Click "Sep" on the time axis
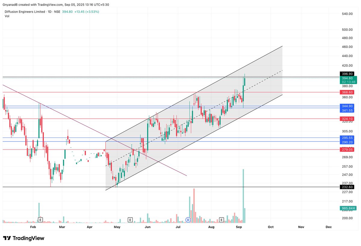The width and height of the screenshot is (361, 246). (x=239, y=227)
